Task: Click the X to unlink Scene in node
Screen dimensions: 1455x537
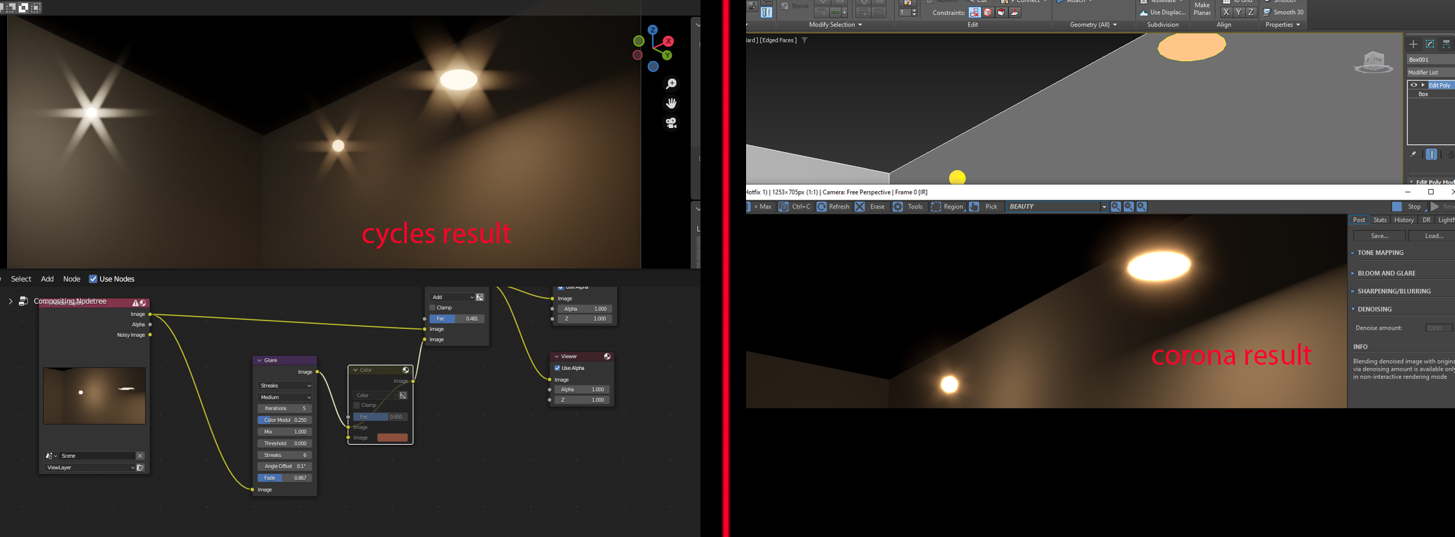Action: click(140, 456)
